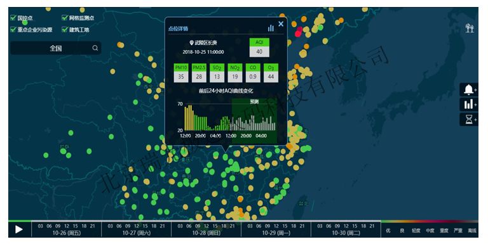
Task: Start timeline playback with the play button
Action: coord(19,229)
